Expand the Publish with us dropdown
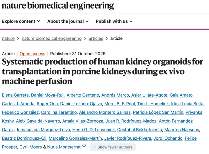209x154 pixels. click(114, 21)
